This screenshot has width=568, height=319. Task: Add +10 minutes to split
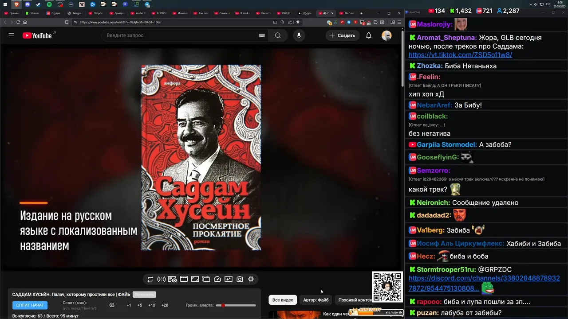point(152,305)
